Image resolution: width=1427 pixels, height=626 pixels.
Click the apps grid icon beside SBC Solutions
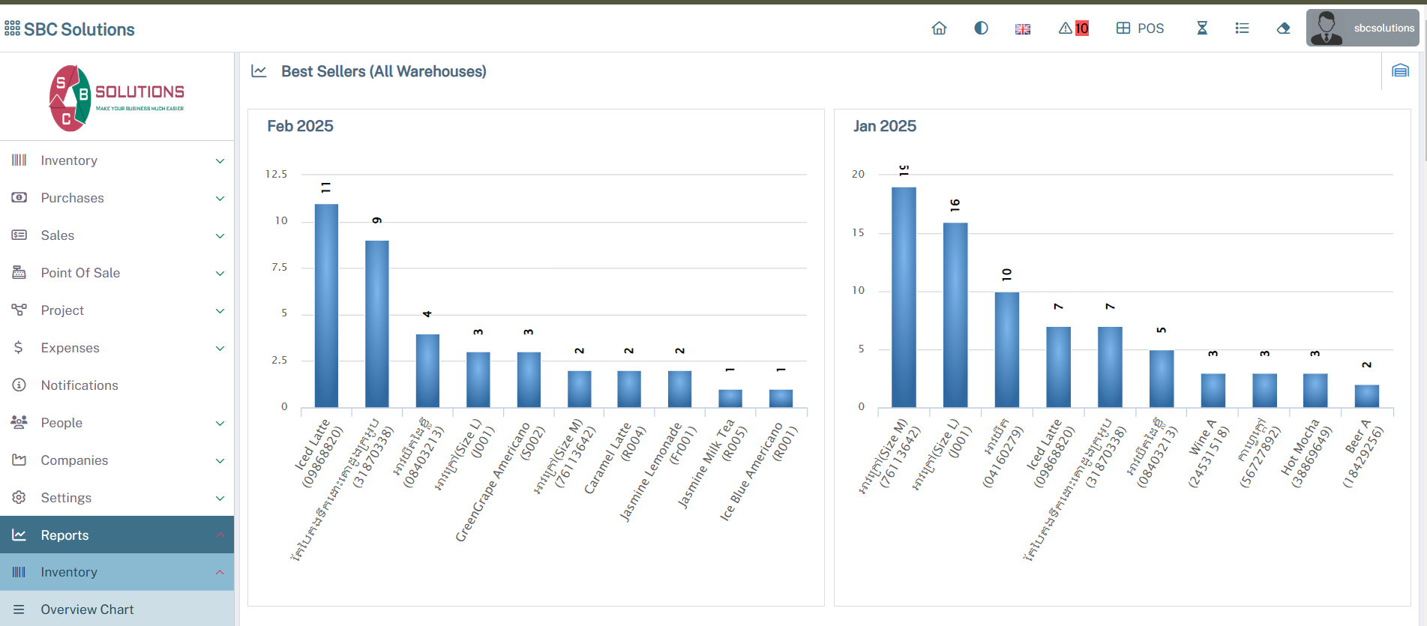pos(12,28)
